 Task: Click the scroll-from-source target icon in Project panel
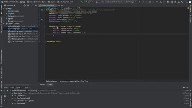pyautogui.click(x=25, y=5)
